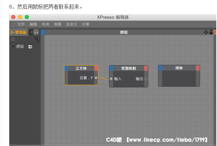Click the grip icon below X-管理器 tab
This screenshot has height=146, width=217.
[x=13, y=39]
